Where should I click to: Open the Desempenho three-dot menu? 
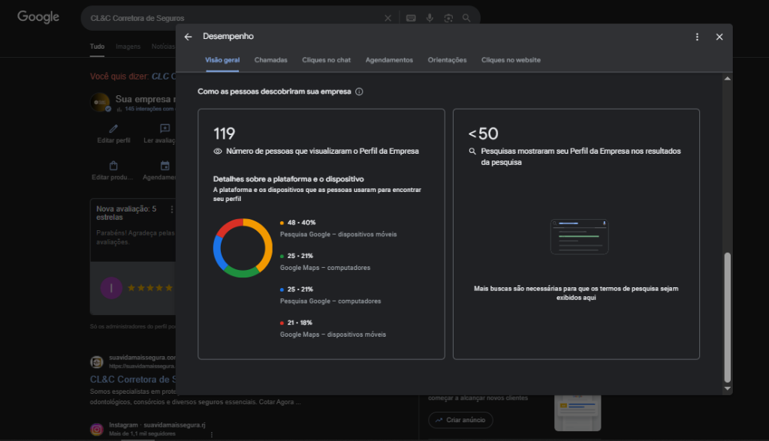(697, 37)
